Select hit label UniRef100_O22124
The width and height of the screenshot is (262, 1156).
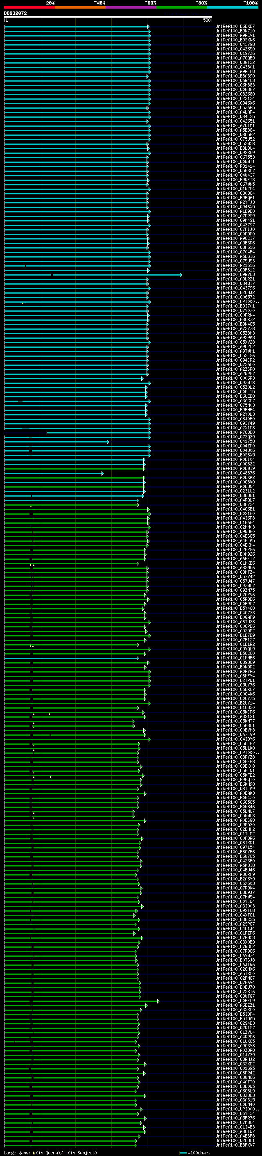coord(235,99)
